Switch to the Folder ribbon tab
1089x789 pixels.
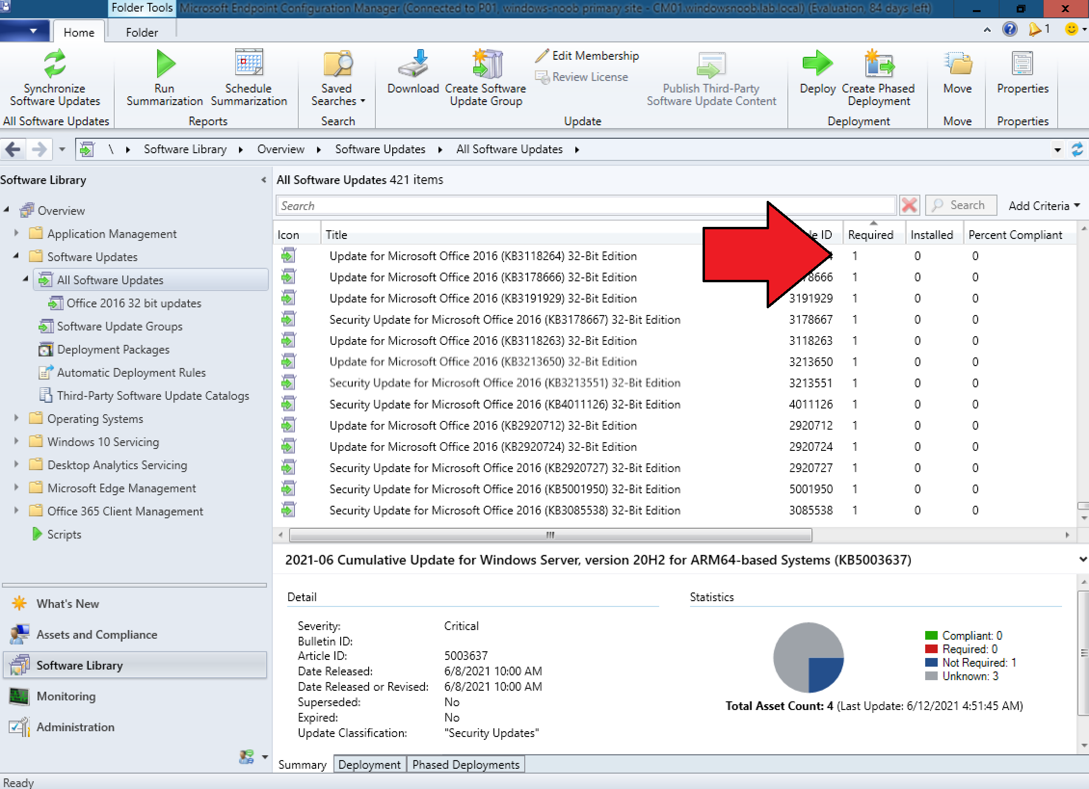click(142, 32)
